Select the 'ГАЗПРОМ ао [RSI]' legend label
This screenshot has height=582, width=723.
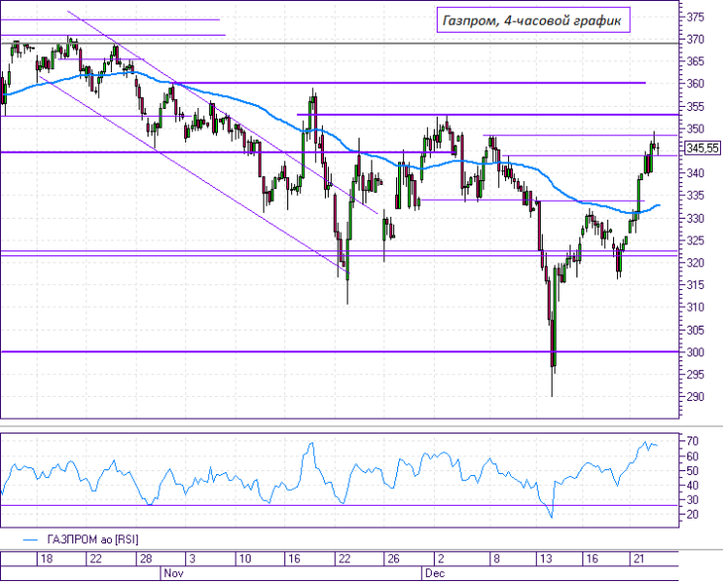(x=93, y=539)
